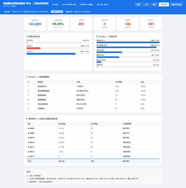Select the 143,689 KPI card value
The width and height of the screenshot is (186, 188).
[x=35, y=24]
